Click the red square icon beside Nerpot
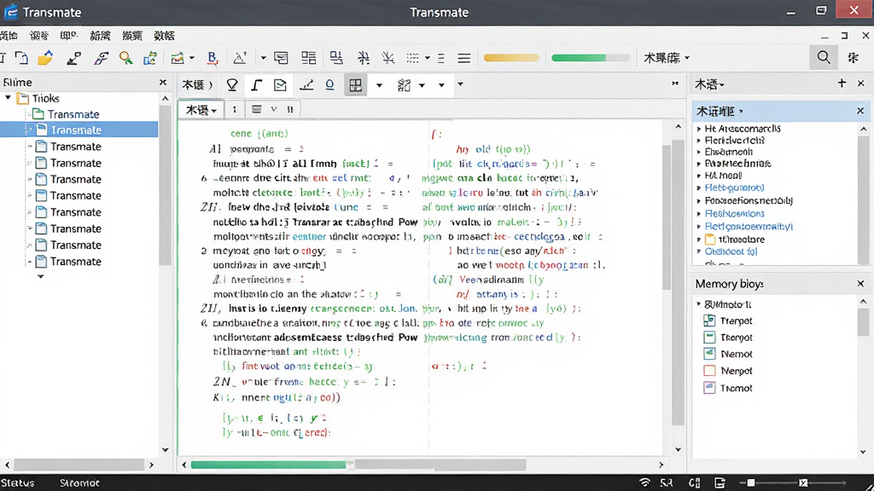874x491 pixels. (709, 371)
